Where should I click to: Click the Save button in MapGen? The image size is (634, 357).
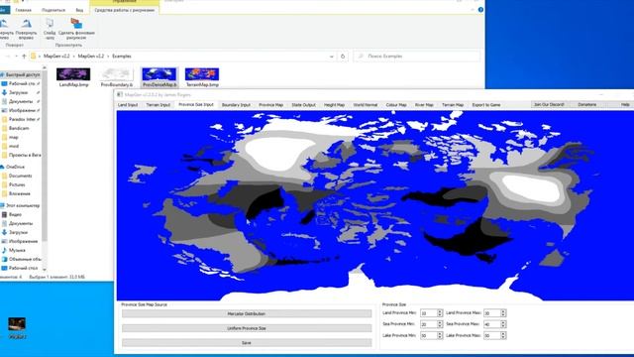pos(247,343)
